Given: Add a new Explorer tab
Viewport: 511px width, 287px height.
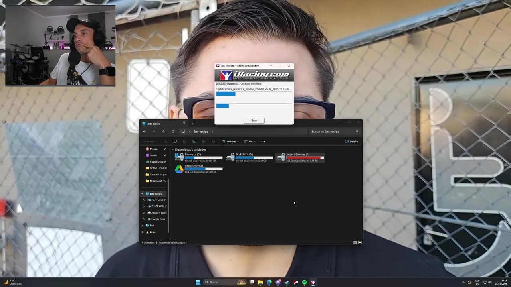Looking at the screenshot, I should [x=193, y=124].
